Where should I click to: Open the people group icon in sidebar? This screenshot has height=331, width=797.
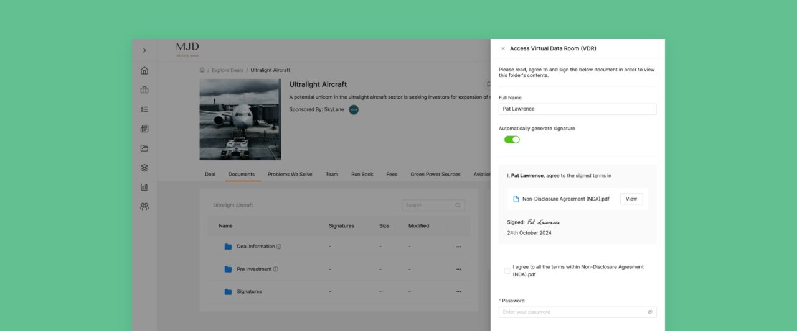coord(144,206)
